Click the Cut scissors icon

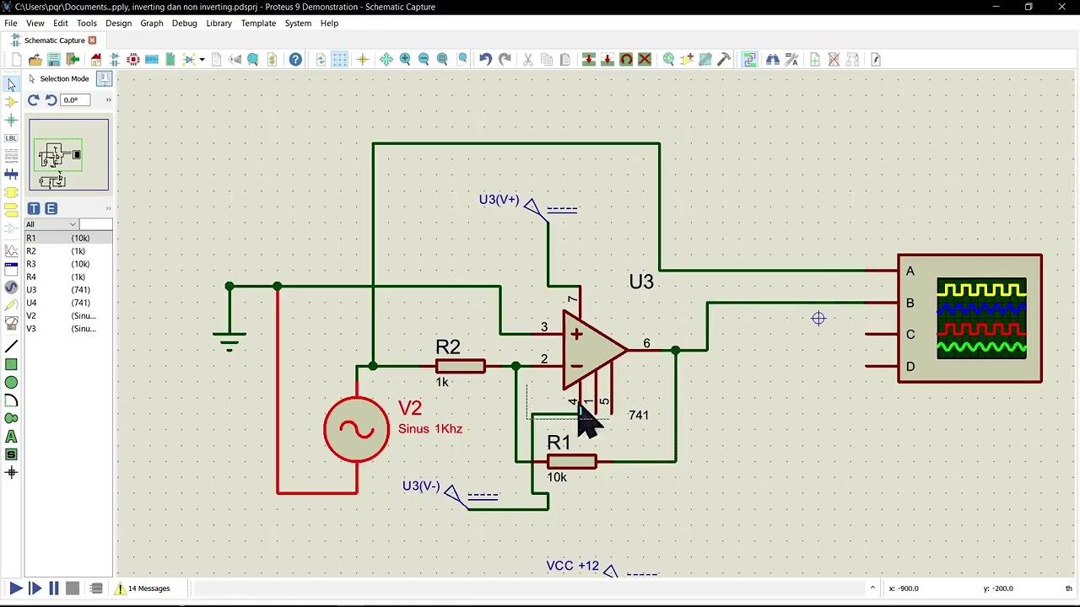527,59
